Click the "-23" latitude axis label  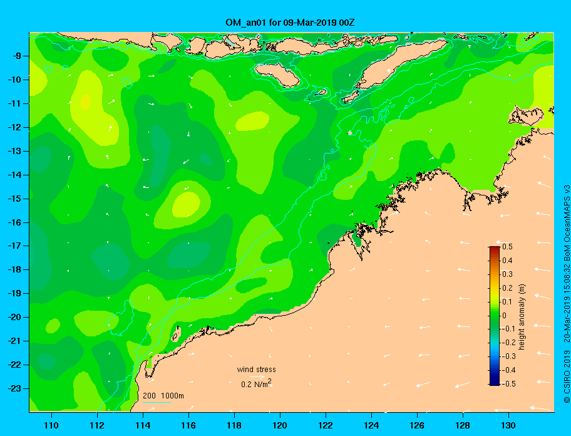click(14, 388)
